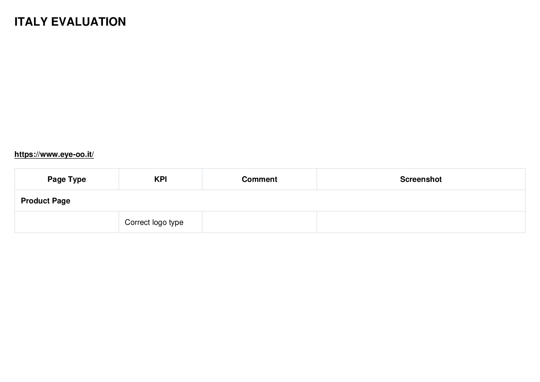The width and height of the screenshot is (540, 382).
Task: Click the empty Screenshot cell in the last row
Action: tap(421, 222)
